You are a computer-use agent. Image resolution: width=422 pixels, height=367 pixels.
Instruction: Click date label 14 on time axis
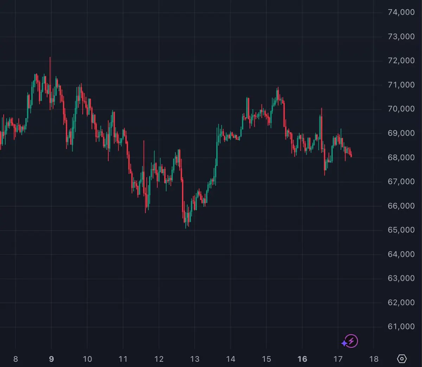230,359
